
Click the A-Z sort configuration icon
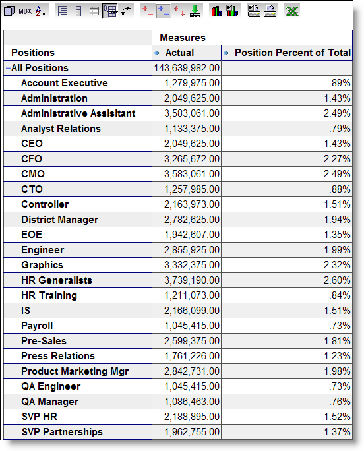41,11
